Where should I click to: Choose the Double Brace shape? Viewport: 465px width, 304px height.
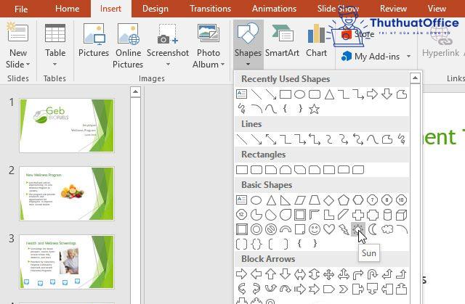pyautogui.click(x=256, y=244)
